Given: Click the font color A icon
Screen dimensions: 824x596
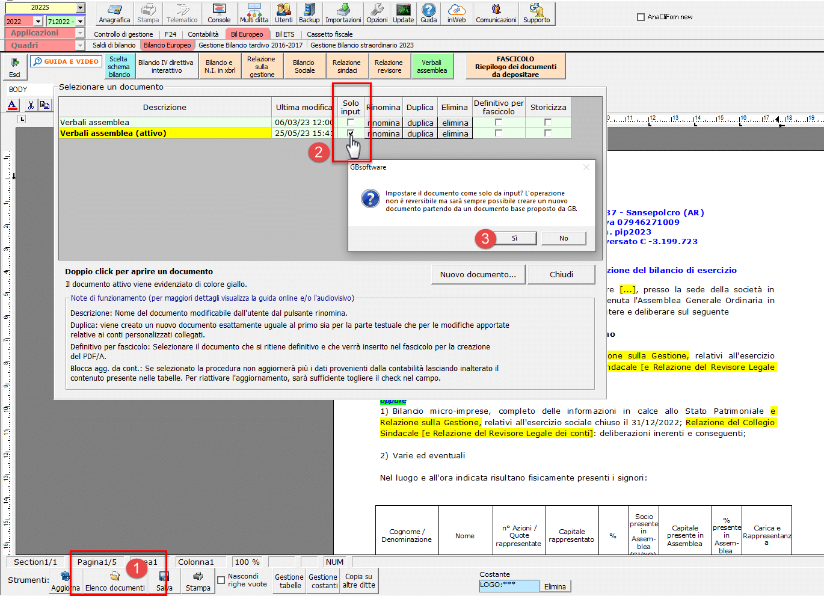Looking at the screenshot, I should (x=13, y=105).
